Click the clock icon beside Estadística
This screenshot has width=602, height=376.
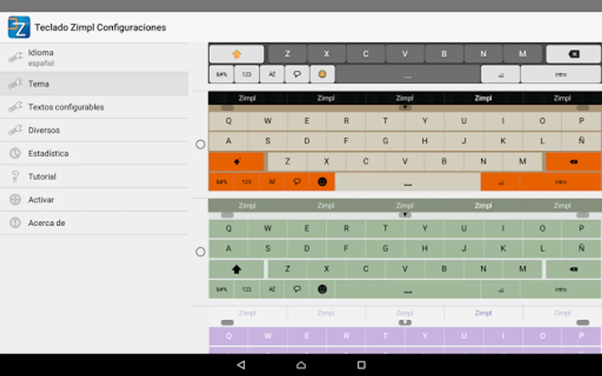pos(15,153)
